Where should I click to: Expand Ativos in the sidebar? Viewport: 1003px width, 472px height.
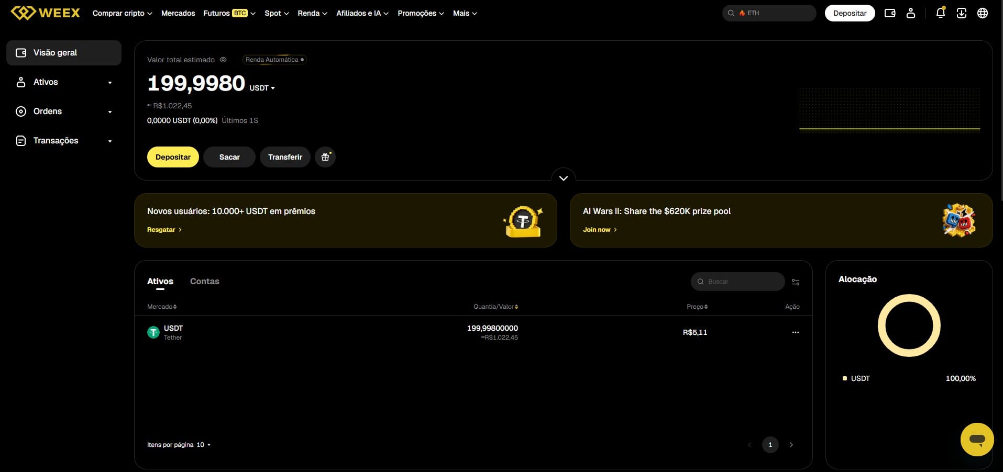(64, 82)
